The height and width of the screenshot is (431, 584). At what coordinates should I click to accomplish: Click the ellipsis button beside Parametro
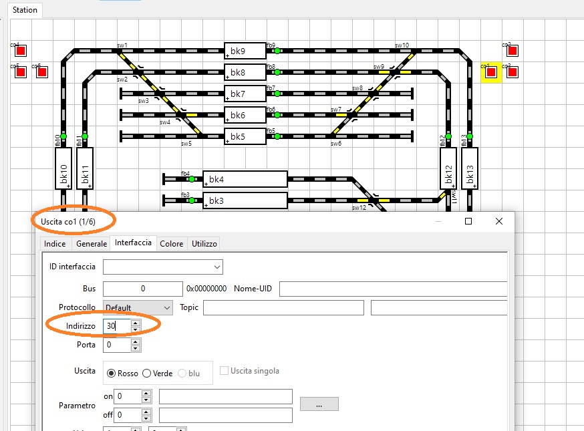point(319,404)
